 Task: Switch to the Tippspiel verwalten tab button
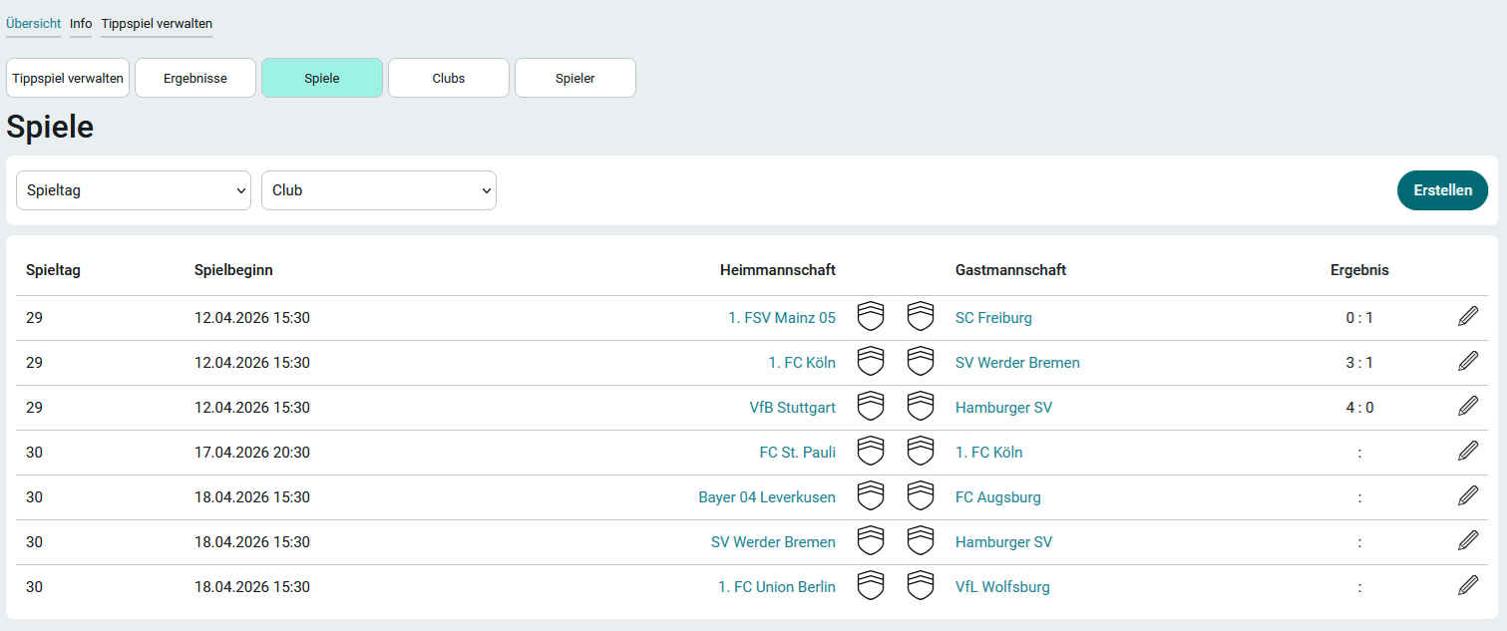point(68,78)
